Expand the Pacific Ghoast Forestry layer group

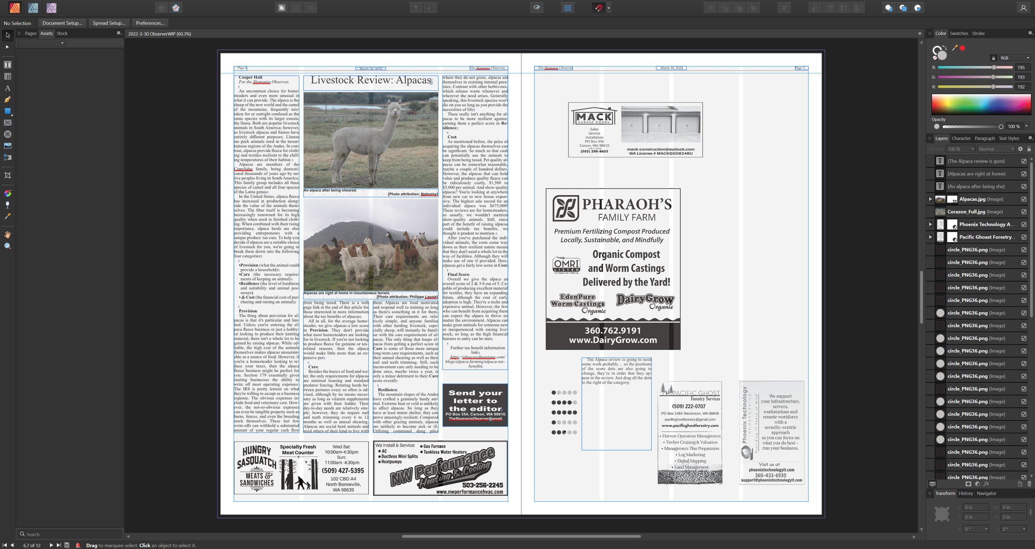pyautogui.click(x=930, y=237)
